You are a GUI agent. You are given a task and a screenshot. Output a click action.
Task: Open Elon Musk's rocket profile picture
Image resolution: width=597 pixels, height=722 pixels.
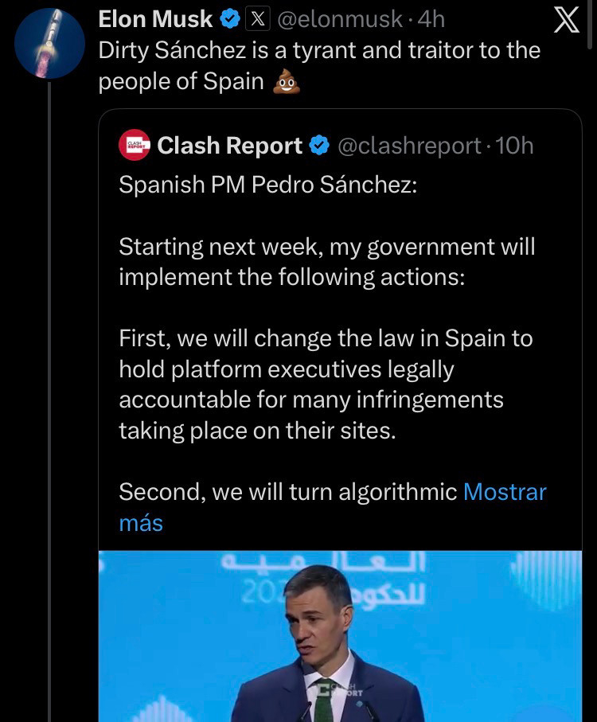[x=49, y=43]
